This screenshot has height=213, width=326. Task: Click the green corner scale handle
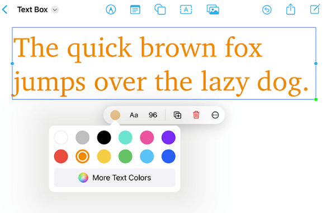(x=316, y=99)
